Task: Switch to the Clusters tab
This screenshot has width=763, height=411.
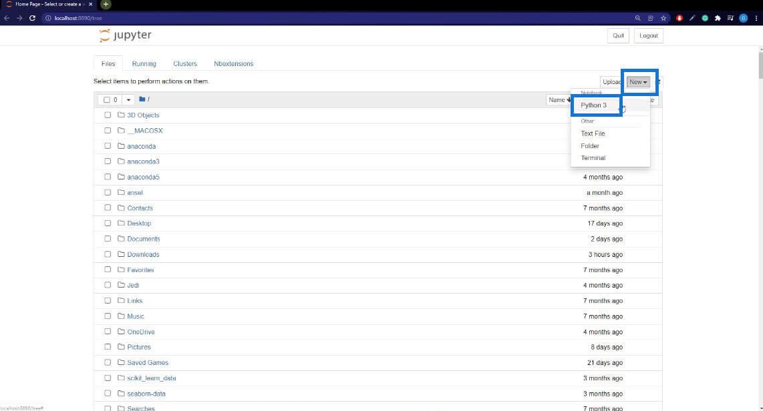Action: pos(185,63)
